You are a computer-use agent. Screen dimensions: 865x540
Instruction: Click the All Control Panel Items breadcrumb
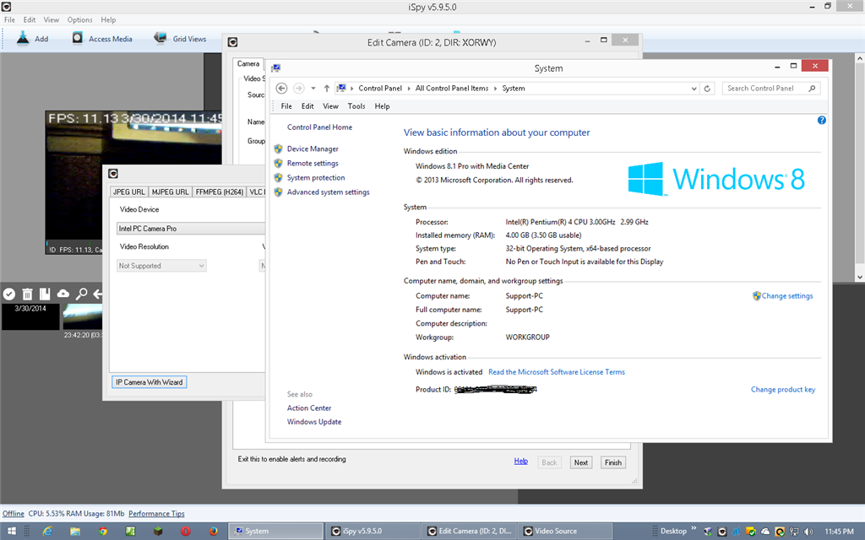click(452, 88)
